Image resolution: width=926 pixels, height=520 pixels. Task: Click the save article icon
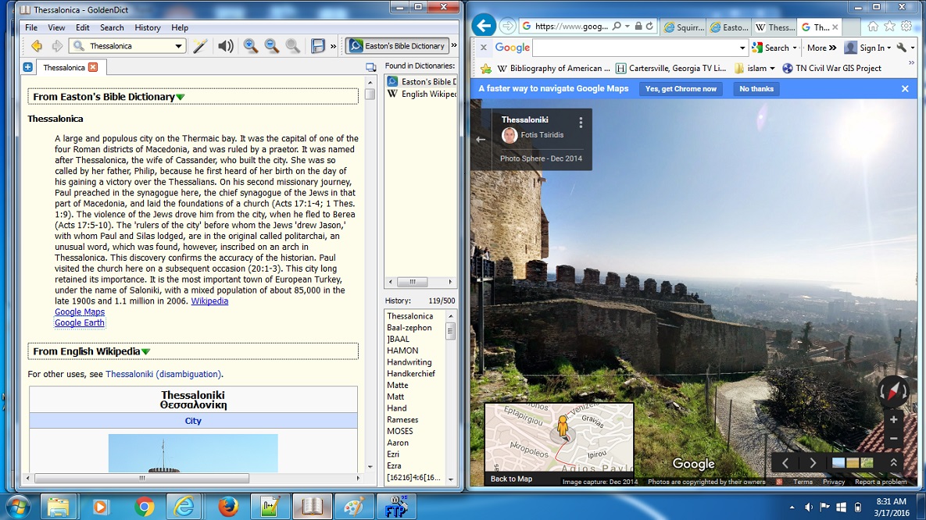[x=318, y=46]
